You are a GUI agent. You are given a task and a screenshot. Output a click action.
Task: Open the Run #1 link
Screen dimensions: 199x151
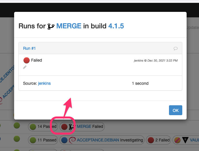click(29, 48)
